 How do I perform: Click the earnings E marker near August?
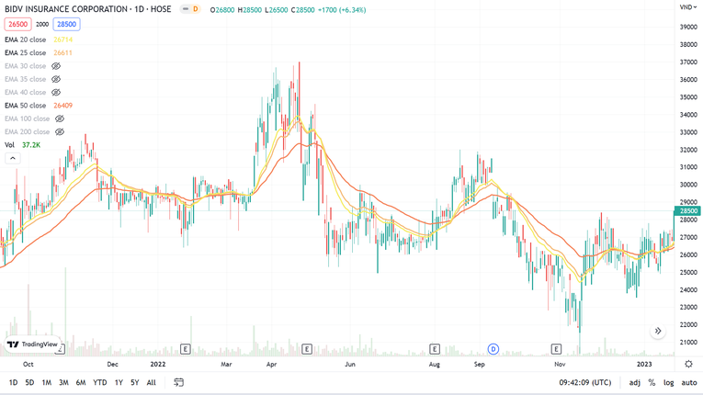pyautogui.click(x=435, y=349)
